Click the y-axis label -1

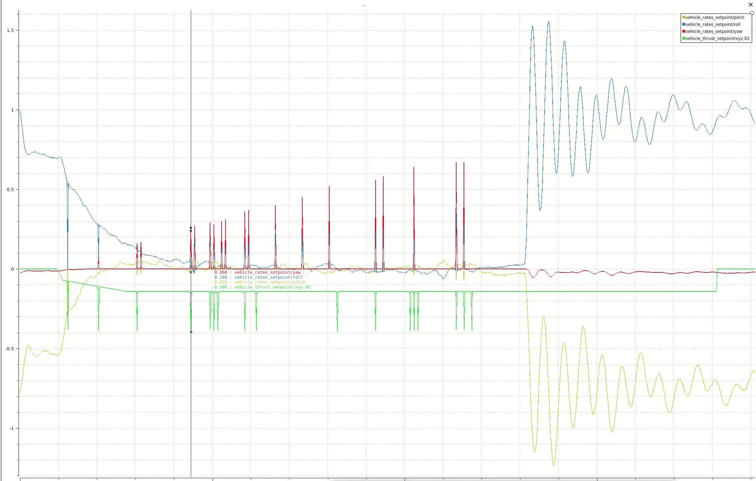(x=11, y=428)
